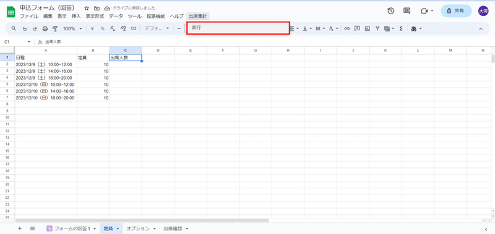Screen dimensions: 495x234
Task: Open the 大河 account avatar
Action: click(483, 11)
